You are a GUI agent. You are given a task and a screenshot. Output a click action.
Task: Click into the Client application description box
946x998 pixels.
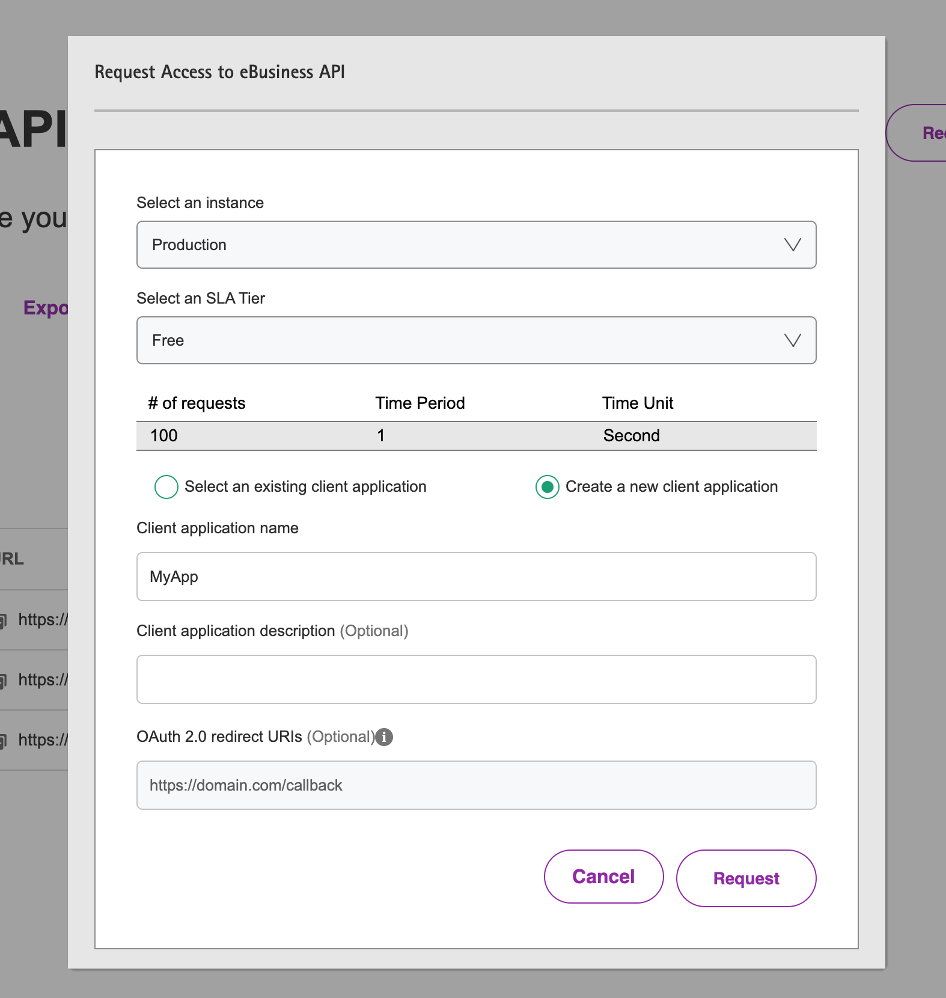click(476, 679)
